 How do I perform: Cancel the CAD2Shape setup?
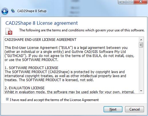(135, 109)
